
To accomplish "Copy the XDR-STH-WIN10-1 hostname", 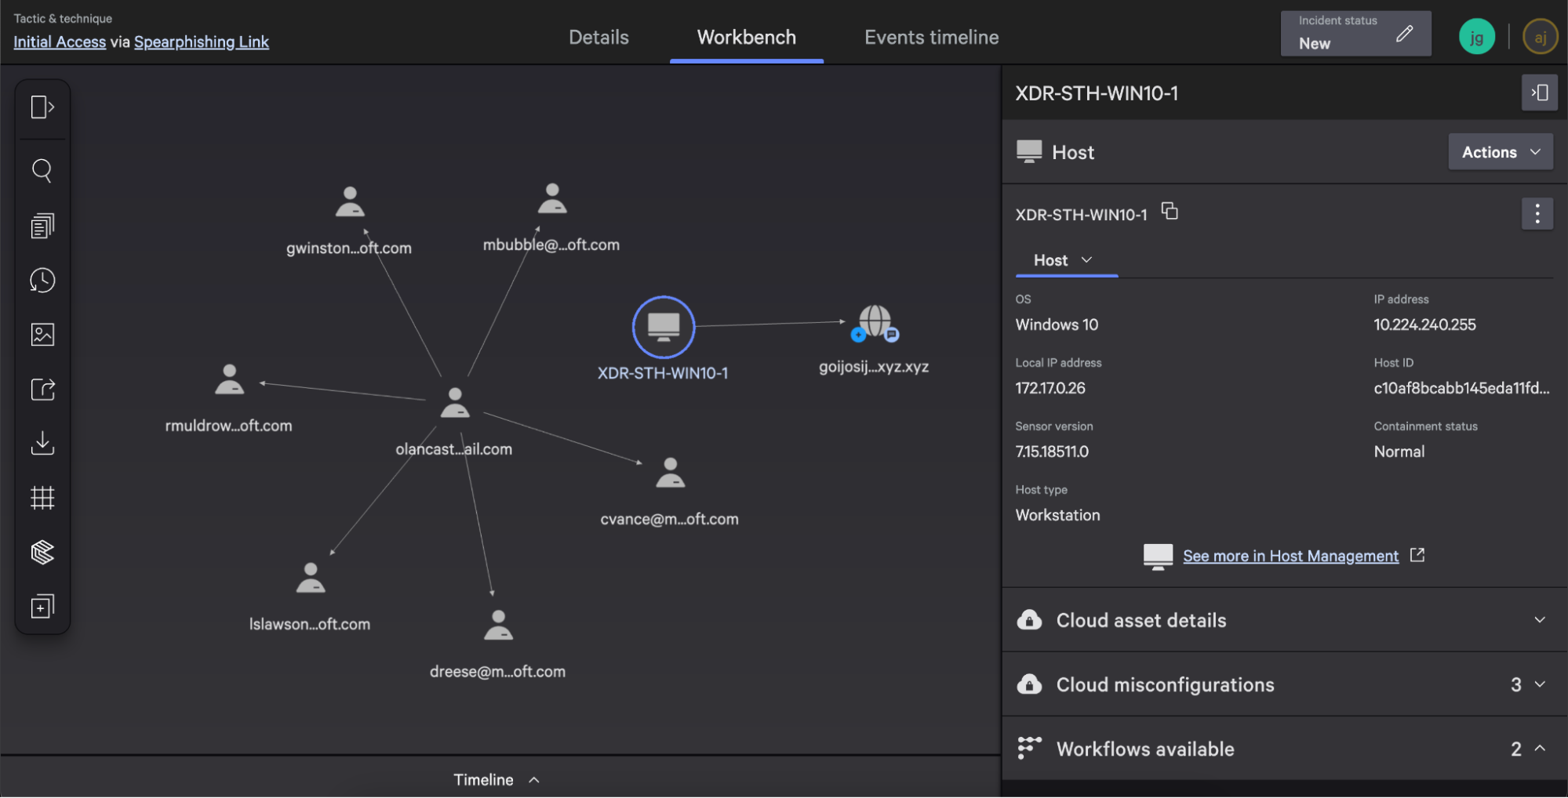I will point(1170,212).
